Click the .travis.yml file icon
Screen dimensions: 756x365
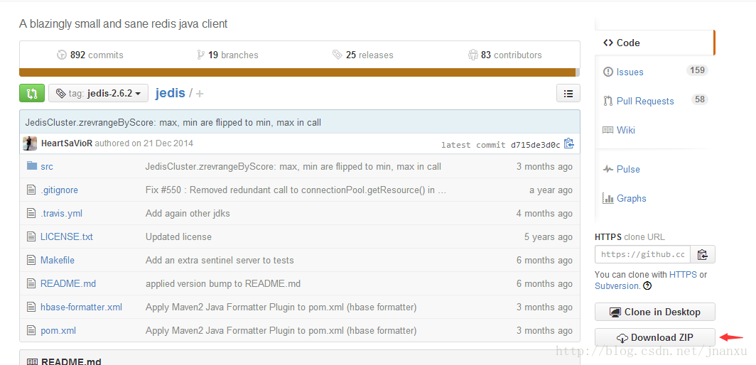pos(31,212)
